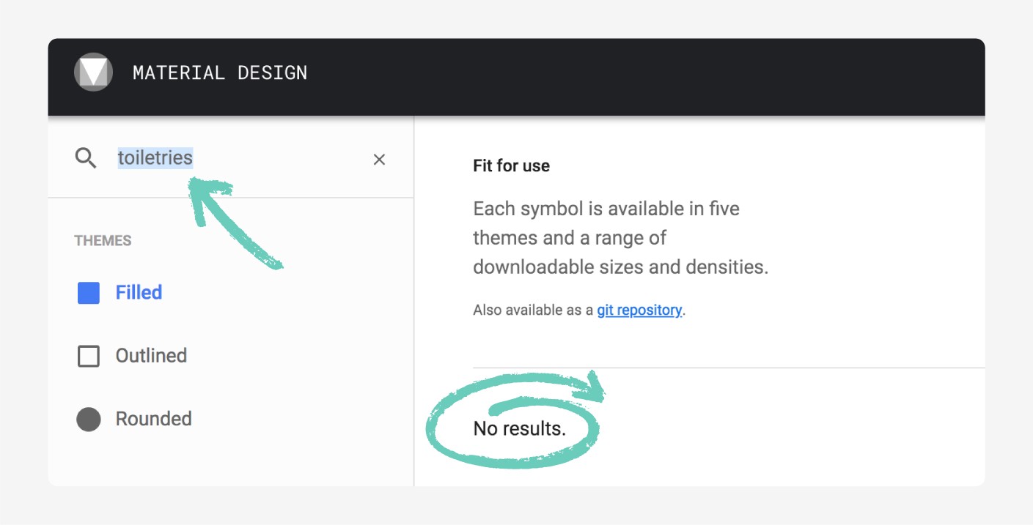Screen dimensions: 1033x525
Task: Click the teal arrowhead above "No results."
Action: point(592,387)
